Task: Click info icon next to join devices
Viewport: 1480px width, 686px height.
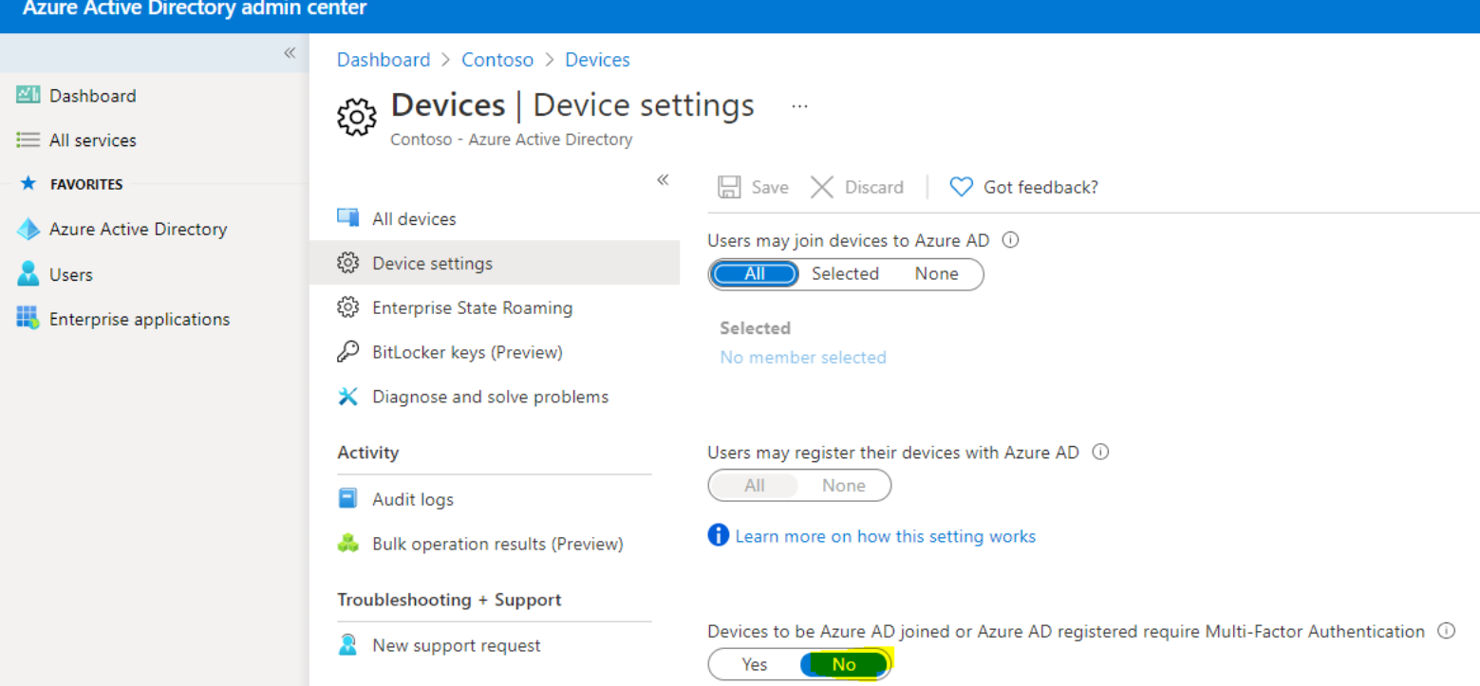Action: (1010, 240)
